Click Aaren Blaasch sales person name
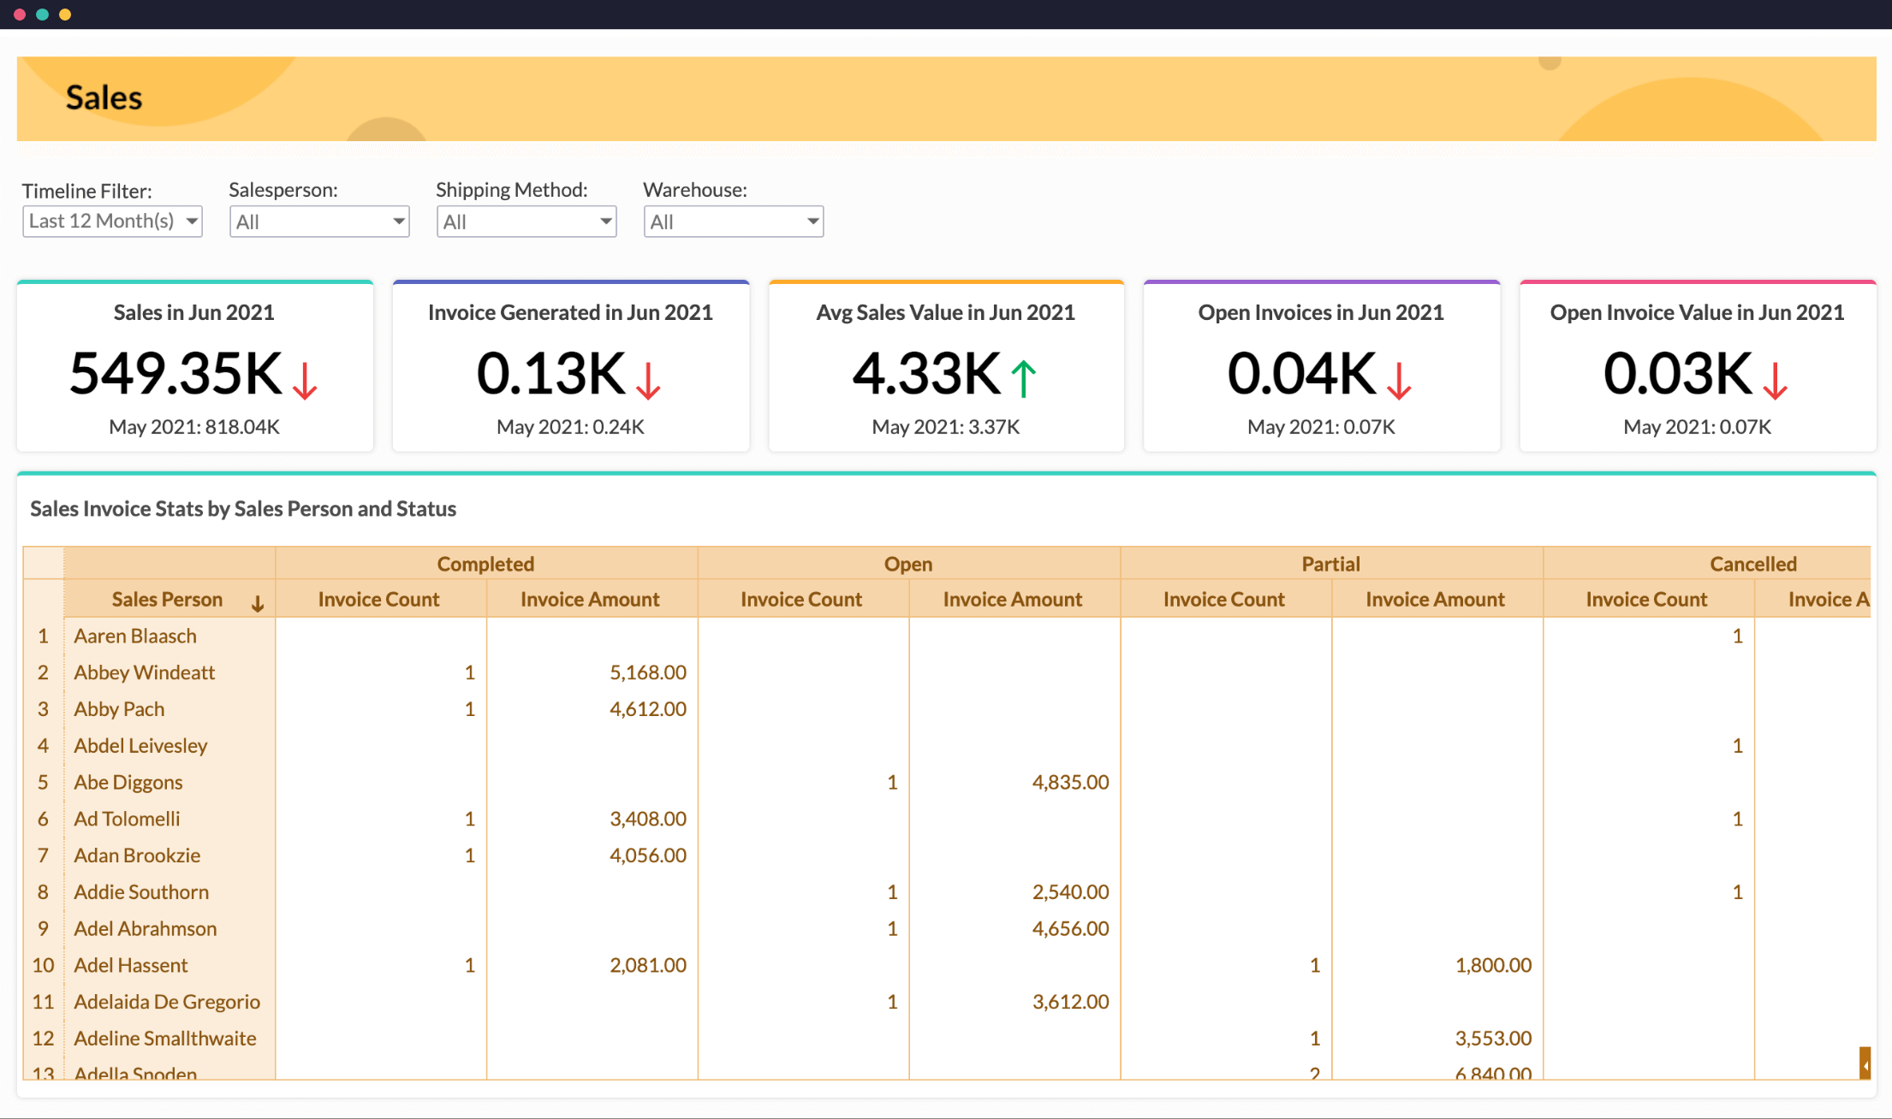This screenshot has height=1119, width=1892. click(x=135, y=636)
